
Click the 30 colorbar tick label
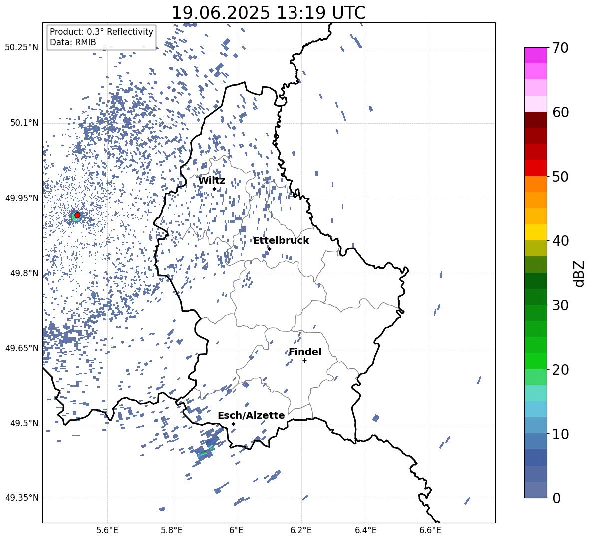pos(560,305)
